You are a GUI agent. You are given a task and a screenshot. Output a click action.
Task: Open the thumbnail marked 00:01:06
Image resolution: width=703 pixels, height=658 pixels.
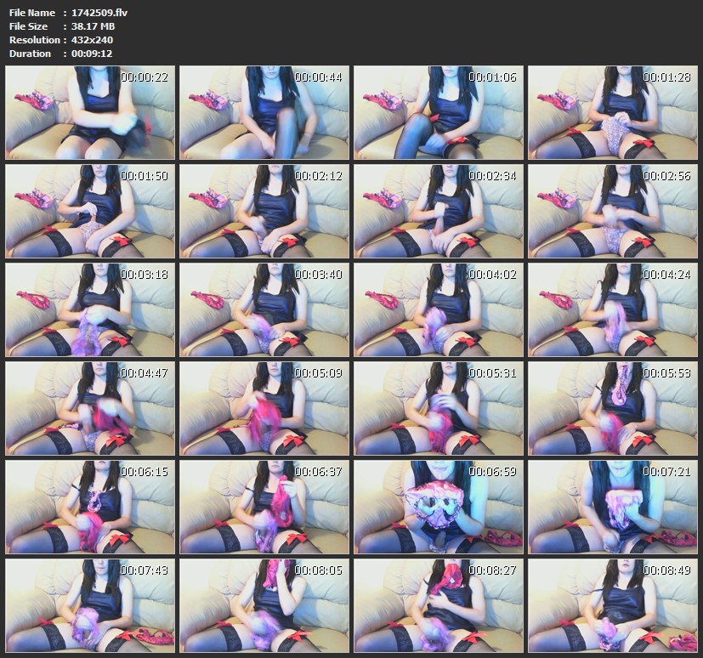point(439,113)
